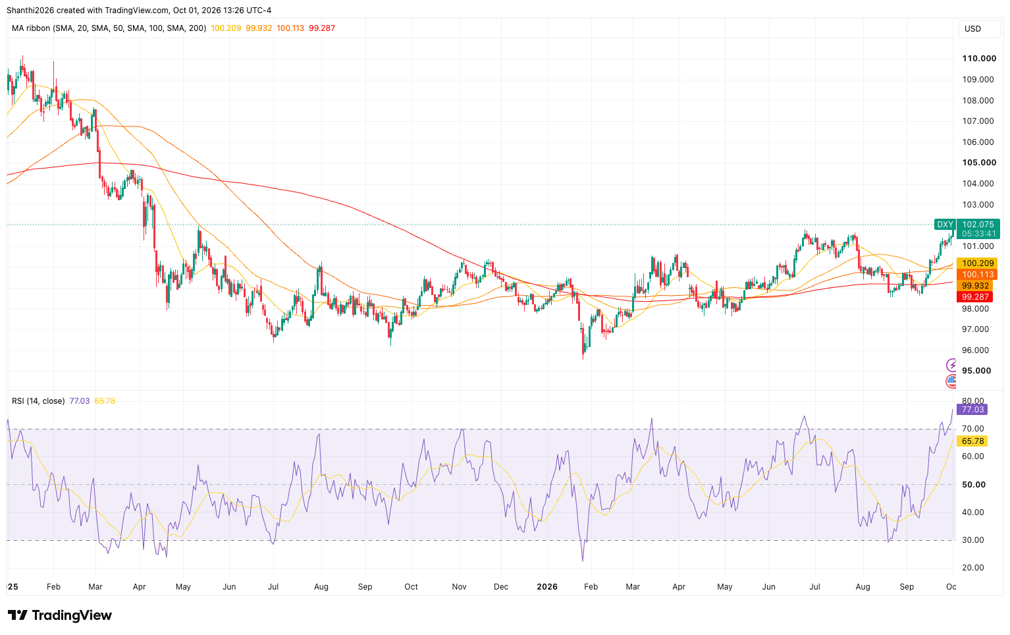1010x635 pixels.
Task: Click the US flag economic event icon
Action: (x=951, y=381)
